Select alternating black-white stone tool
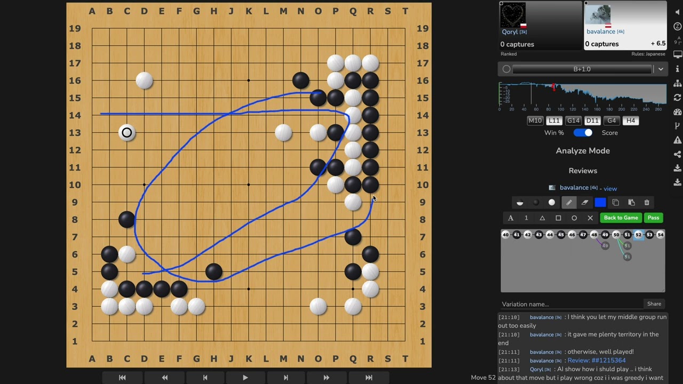The height and width of the screenshot is (384, 683). [x=520, y=203]
